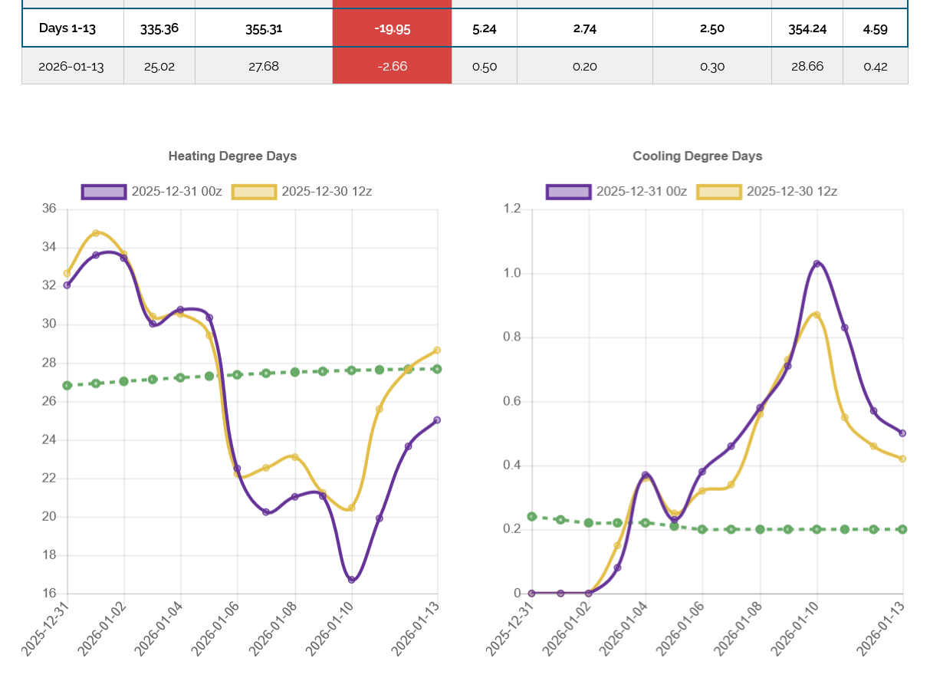Viewport: 930px width, 691px height.
Task: Click the red -2.66 table cell
Action: (x=392, y=67)
